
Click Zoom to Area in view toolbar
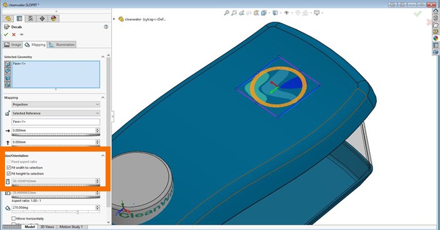(234, 13)
